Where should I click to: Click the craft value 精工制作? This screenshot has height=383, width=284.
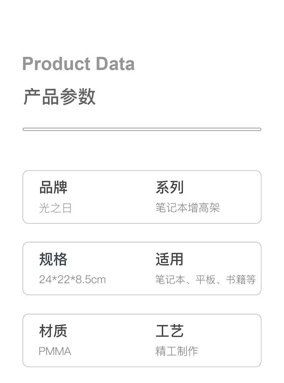(x=176, y=351)
